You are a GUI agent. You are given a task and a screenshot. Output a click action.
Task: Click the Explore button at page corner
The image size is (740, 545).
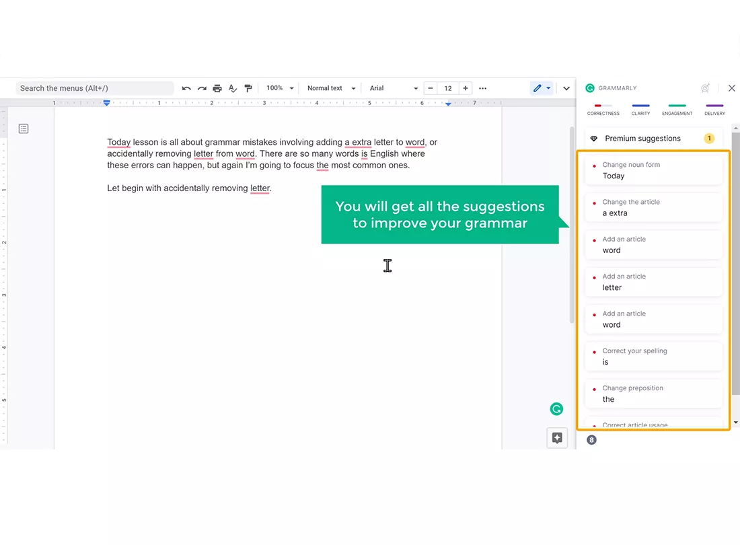pos(557,438)
